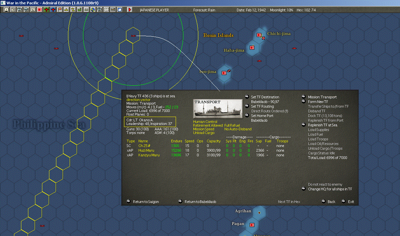Click the Transport ship picture
The width and height of the screenshot is (400, 236).
point(218,109)
